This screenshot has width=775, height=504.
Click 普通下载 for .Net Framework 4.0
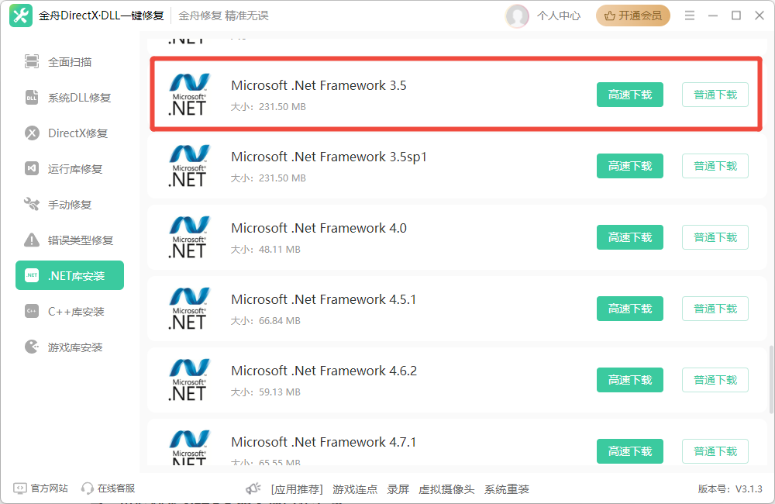click(x=715, y=237)
